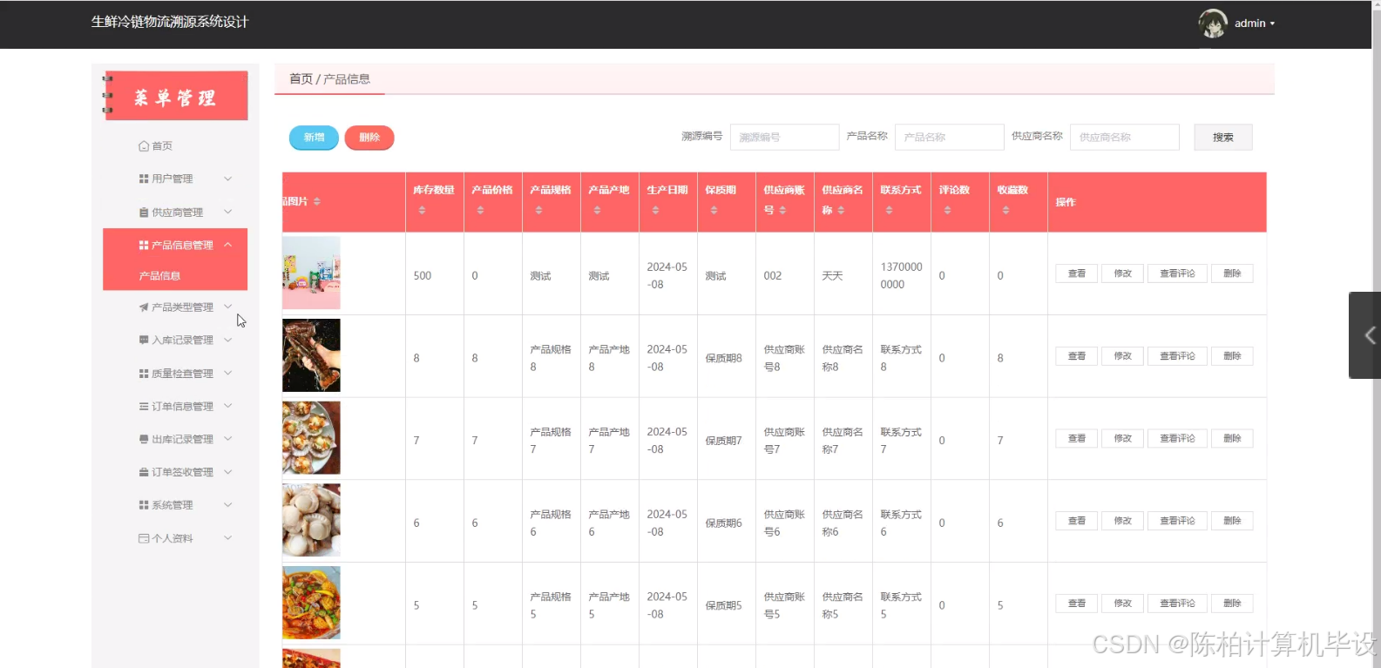1381x668 pixels.
Task: Click the blue 新增 button
Action: 314,138
